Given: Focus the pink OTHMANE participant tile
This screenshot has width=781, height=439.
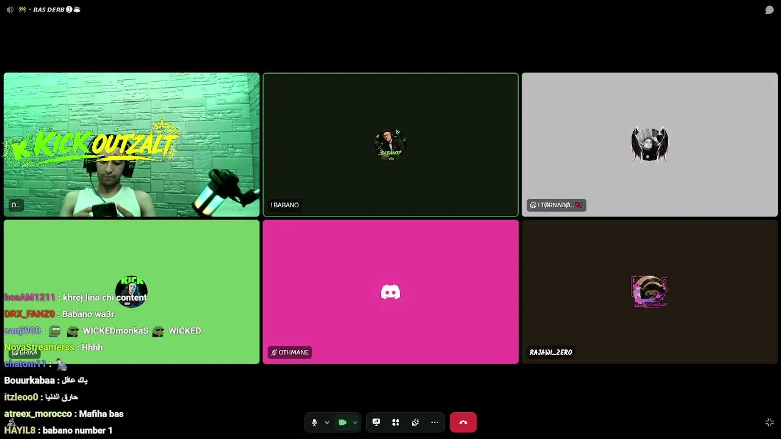Looking at the screenshot, I should point(390,292).
